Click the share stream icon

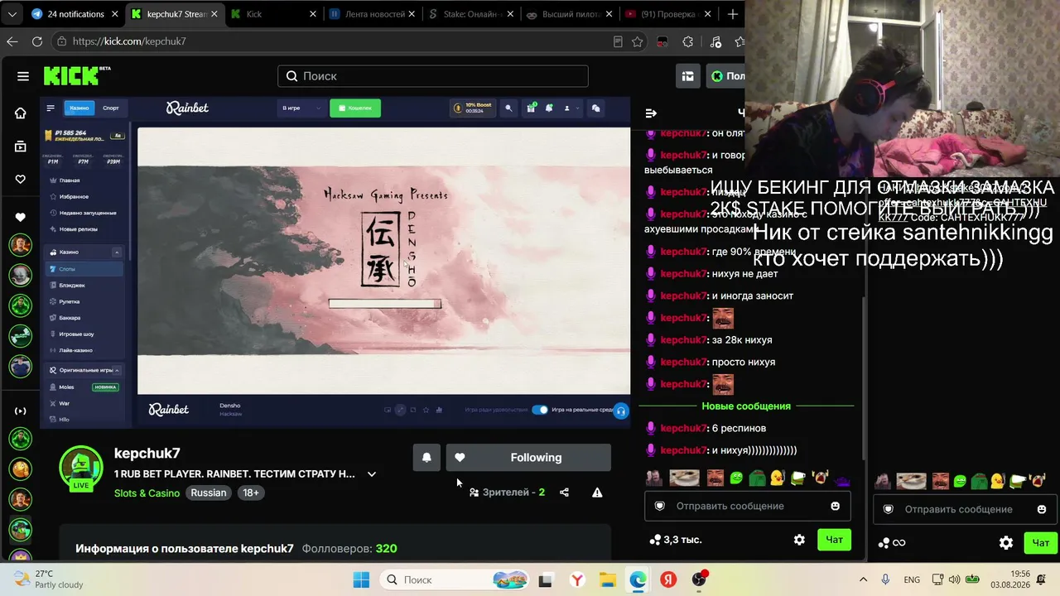pos(564,493)
